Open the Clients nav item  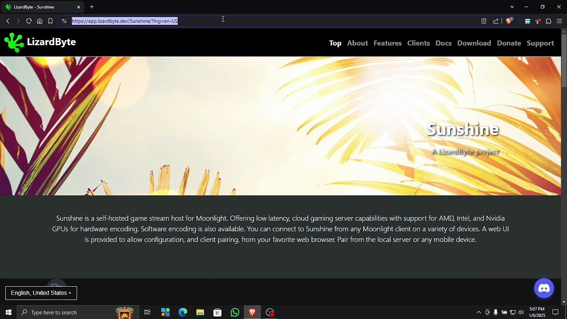pyautogui.click(x=419, y=43)
